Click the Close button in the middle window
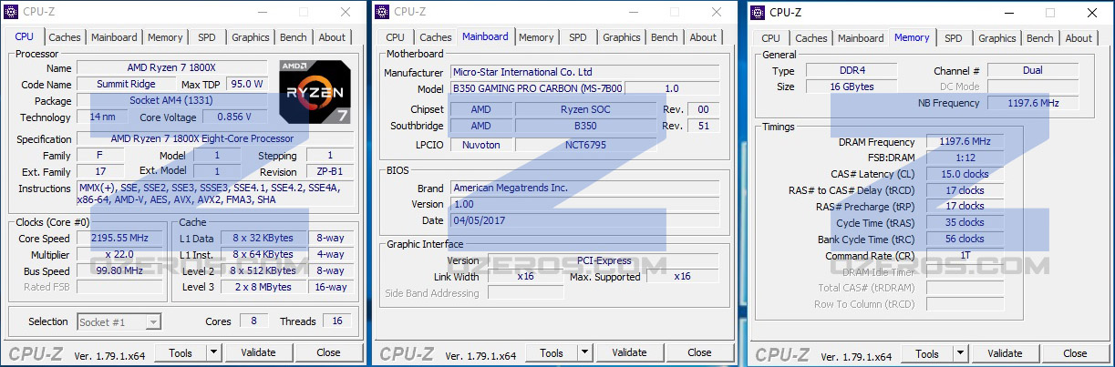Viewport: 1115px width, 367px height. (699, 352)
